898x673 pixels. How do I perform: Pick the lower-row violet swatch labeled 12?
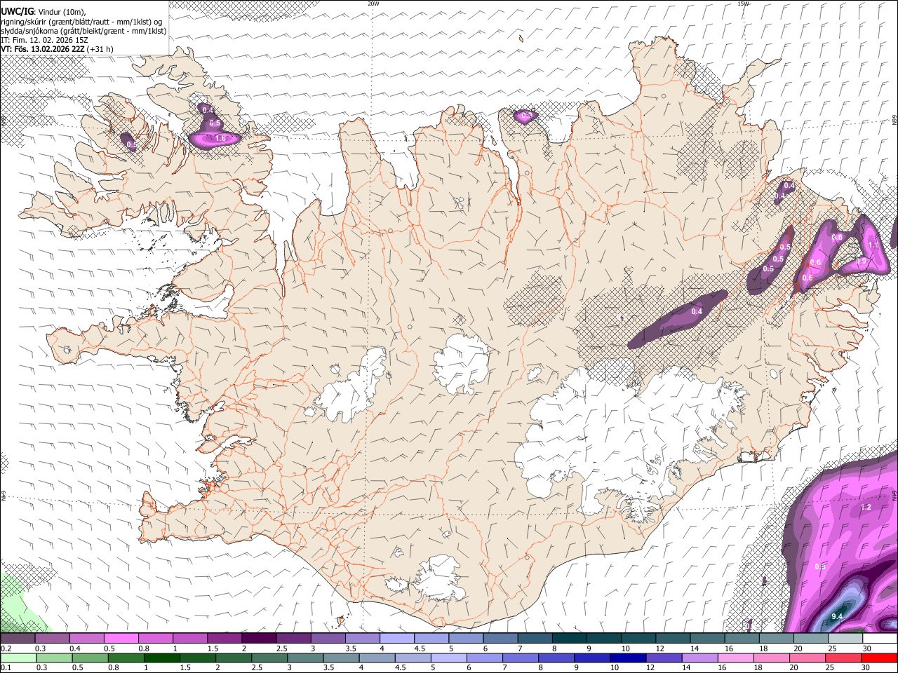664,658
